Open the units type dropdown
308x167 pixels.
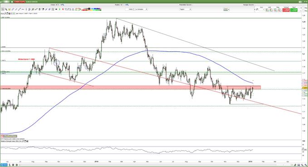pyautogui.click(x=141, y=9)
